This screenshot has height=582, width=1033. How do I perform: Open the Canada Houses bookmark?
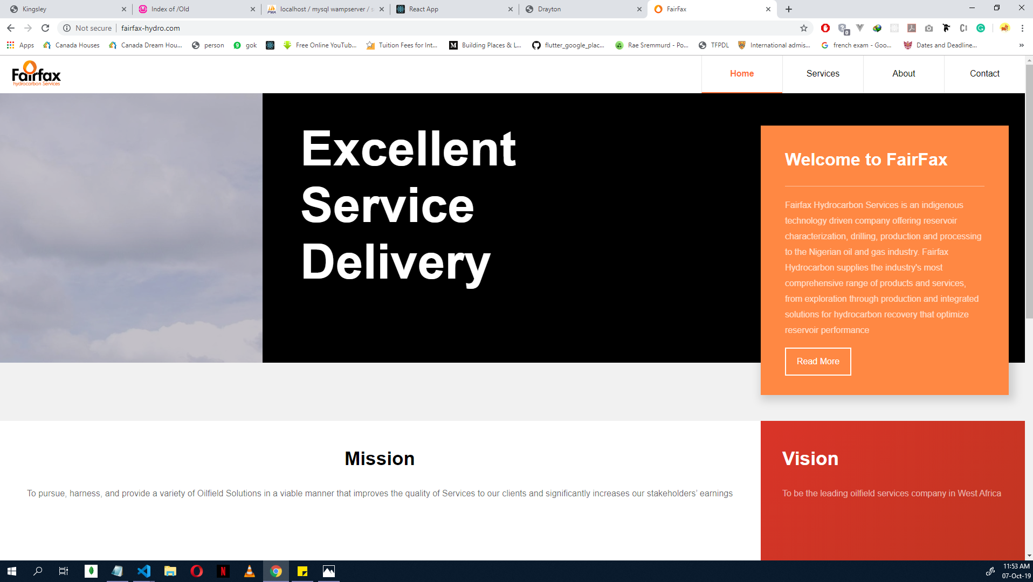[71, 45]
